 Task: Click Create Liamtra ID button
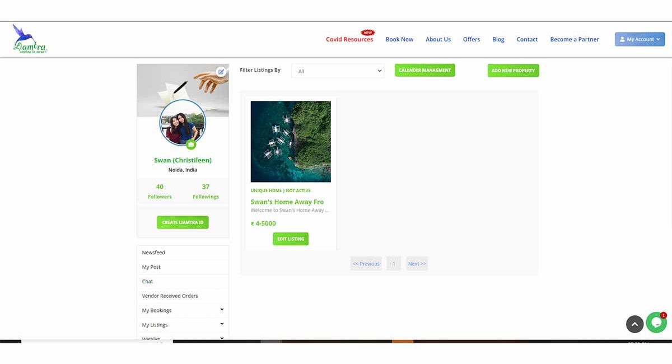(183, 222)
